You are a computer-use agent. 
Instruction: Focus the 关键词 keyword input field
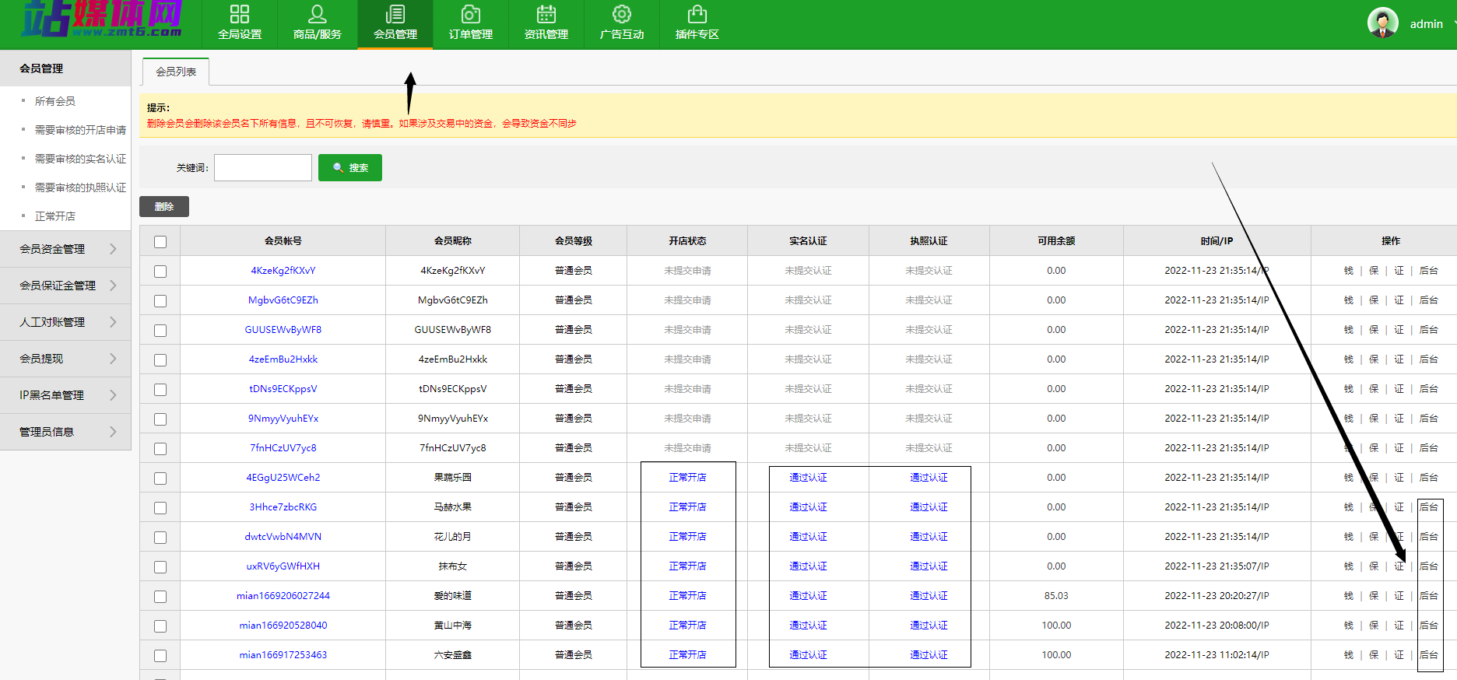tap(263, 167)
